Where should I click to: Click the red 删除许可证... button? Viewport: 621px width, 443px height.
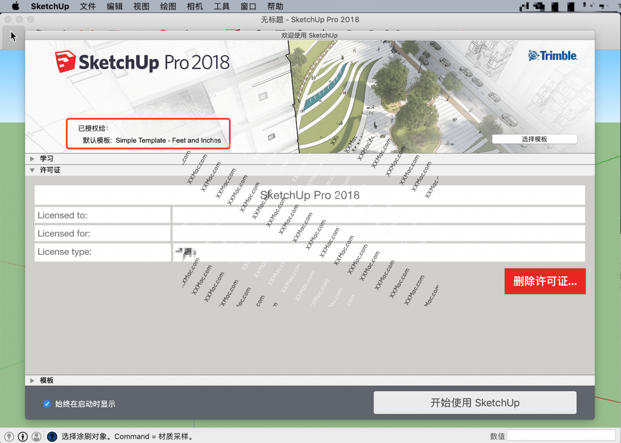coord(545,281)
